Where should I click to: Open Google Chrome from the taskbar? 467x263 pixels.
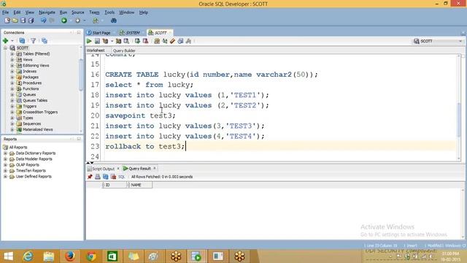tap(91, 256)
